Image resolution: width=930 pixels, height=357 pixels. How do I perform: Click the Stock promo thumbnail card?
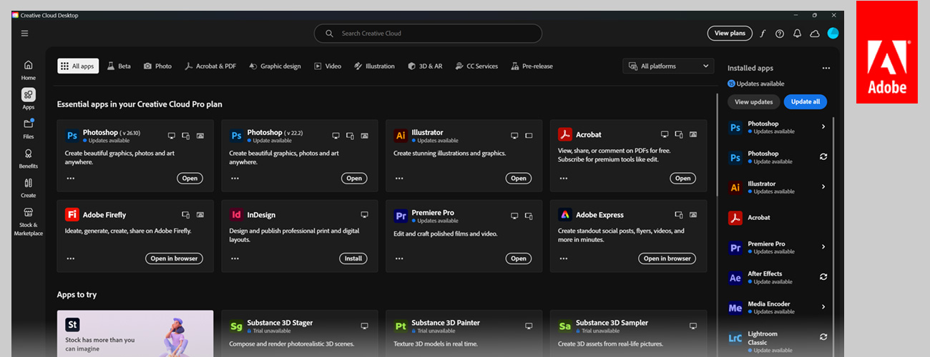135,333
